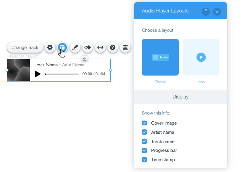Click the #audioPlayer5 element ID label
This screenshot has width=244, height=172.
pyautogui.click(x=24, y=56)
